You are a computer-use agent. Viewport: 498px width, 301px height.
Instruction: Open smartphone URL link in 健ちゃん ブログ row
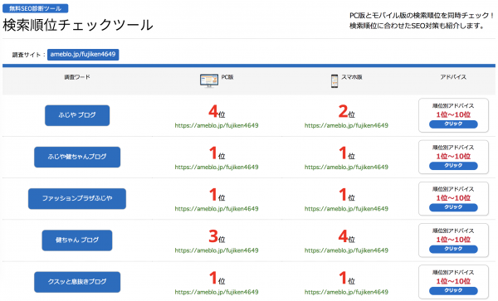coord(346,250)
